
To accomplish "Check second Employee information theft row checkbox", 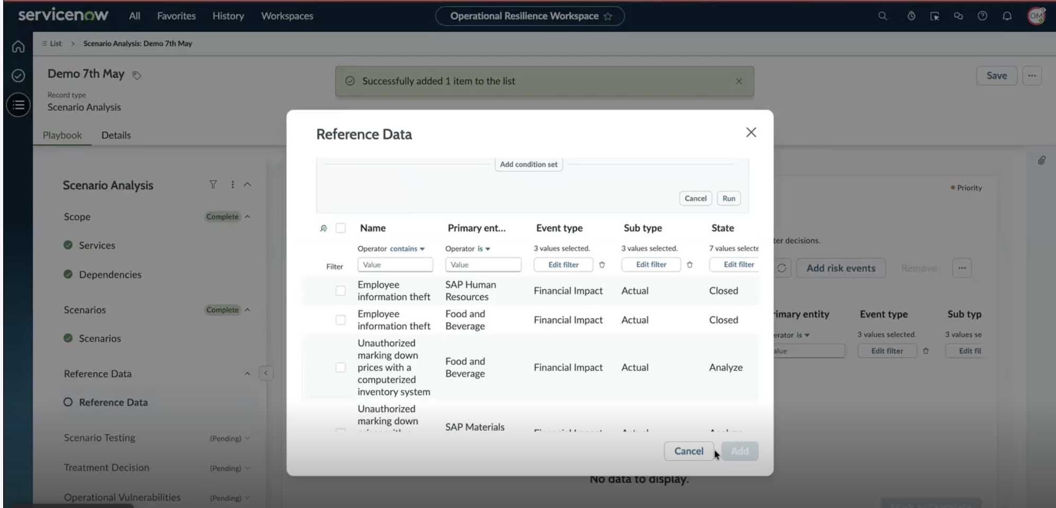I will point(340,320).
